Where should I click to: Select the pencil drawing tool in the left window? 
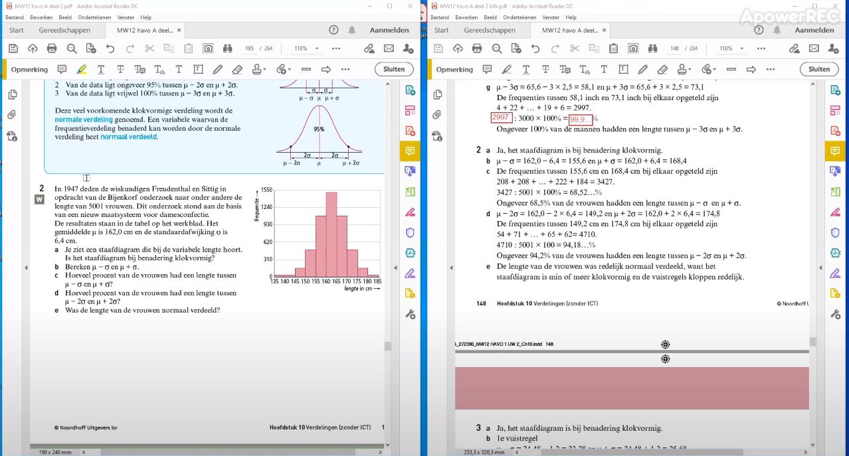point(217,69)
